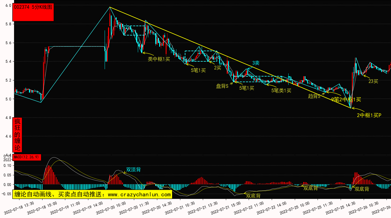Click the 疯狂的缠论 vertical red label
The width and height of the screenshot is (391, 218).
[x=17, y=135]
